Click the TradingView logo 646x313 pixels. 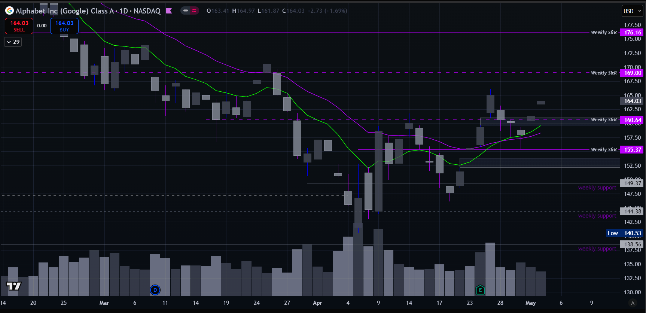point(13,286)
